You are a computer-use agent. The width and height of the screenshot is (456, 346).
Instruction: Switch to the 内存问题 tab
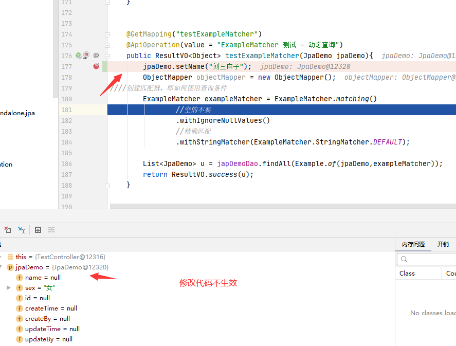pyautogui.click(x=413, y=244)
